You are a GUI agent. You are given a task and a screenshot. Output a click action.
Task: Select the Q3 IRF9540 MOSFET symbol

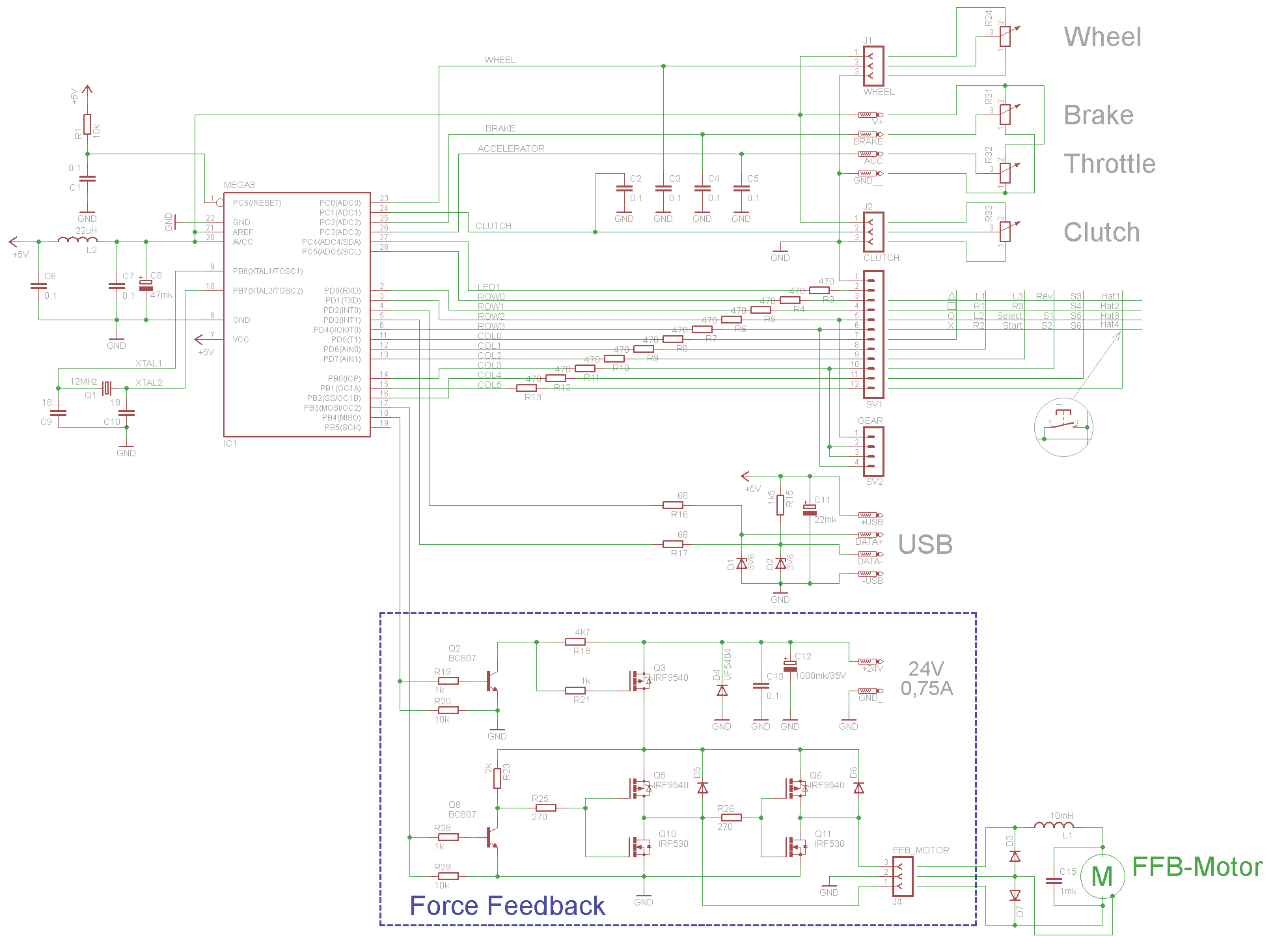click(640, 681)
